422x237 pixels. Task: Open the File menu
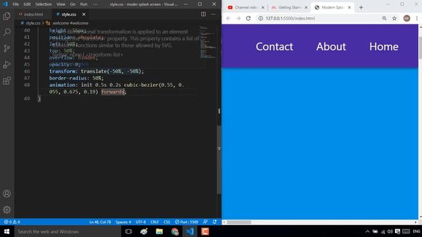click(16, 5)
